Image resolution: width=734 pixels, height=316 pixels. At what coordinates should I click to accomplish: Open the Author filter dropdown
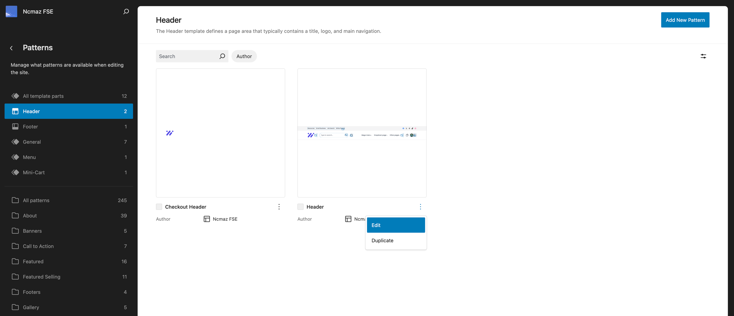tap(244, 56)
